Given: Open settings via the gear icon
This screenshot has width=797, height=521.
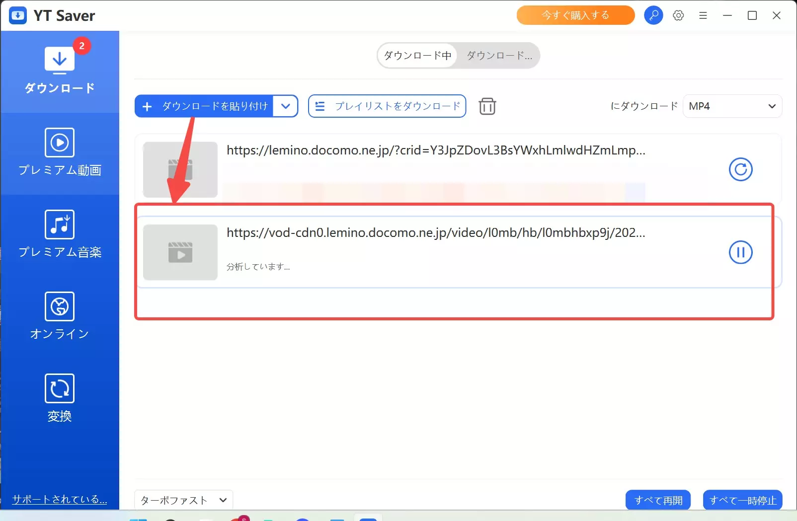Looking at the screenshot, I should 678,15.
